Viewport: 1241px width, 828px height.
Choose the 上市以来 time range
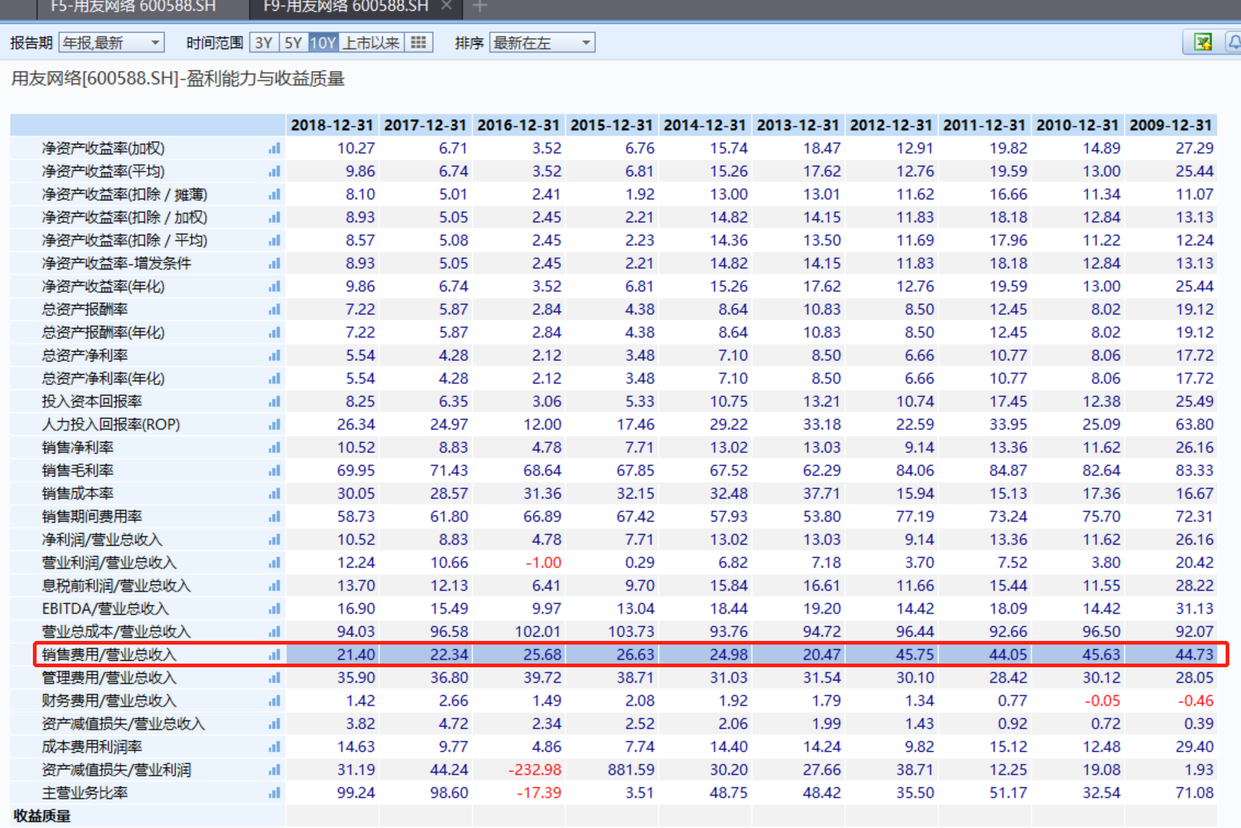coord(371,42)
